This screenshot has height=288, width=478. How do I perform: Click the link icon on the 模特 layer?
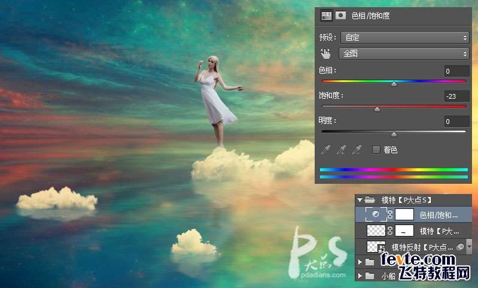point(390,231)
